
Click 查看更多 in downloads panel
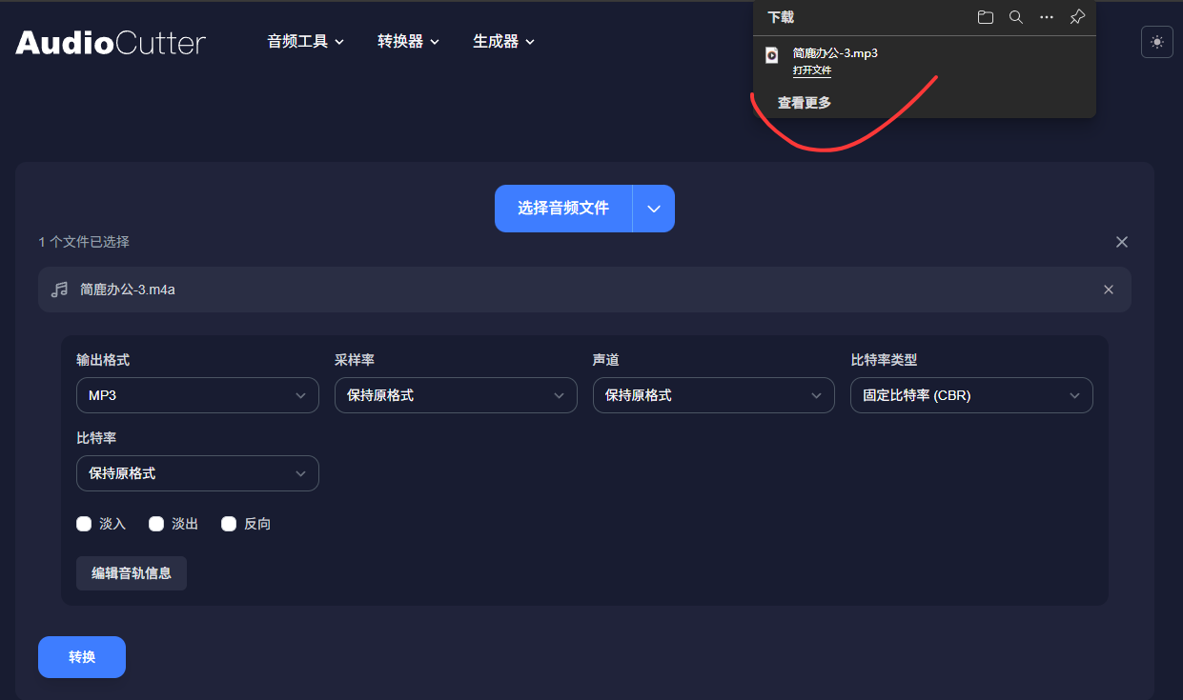coord(805,103)
